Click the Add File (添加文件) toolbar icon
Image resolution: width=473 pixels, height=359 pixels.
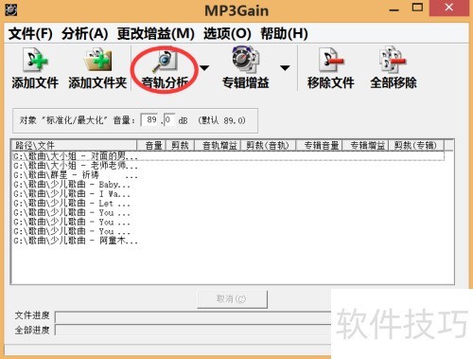(35, 60)
